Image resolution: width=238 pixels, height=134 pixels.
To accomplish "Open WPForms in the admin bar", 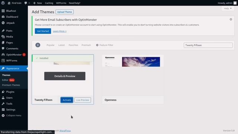I will [x=61, y=3].
